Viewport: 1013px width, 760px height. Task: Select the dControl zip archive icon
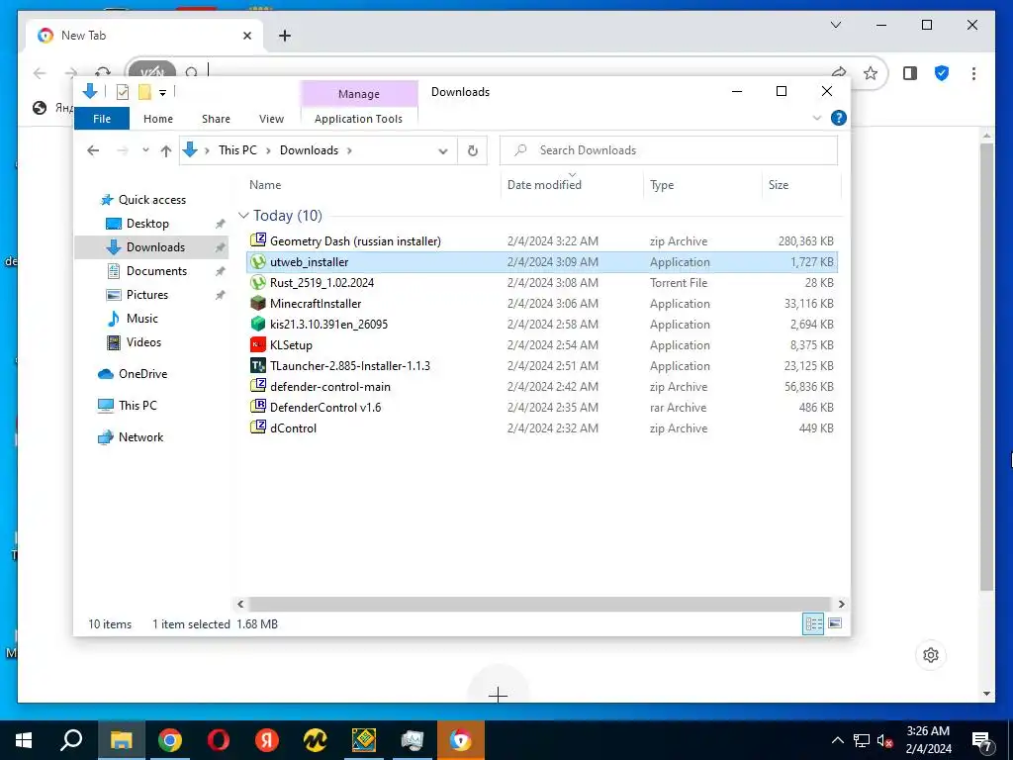click(258, 427)
